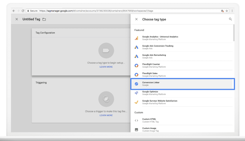This screenshot has width=245, height=141.
Task: Click the Google Optimize icon
Action: pyautogui.click(x=137, y=93)
